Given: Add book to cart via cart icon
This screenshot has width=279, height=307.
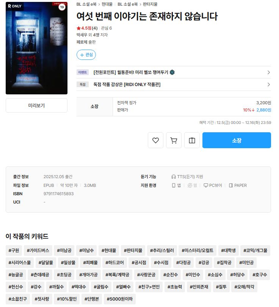Looking at the screenshot, I should [x=174, y=140].
